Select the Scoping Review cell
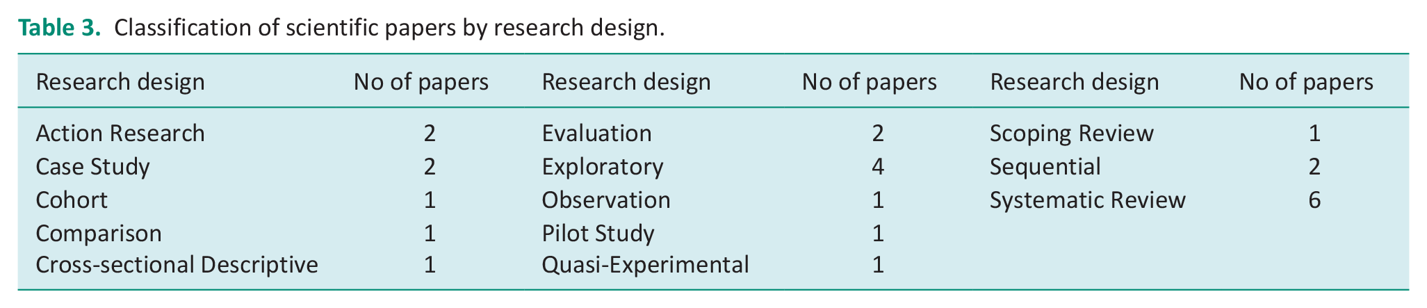1427x308 pixels. 1072,133
